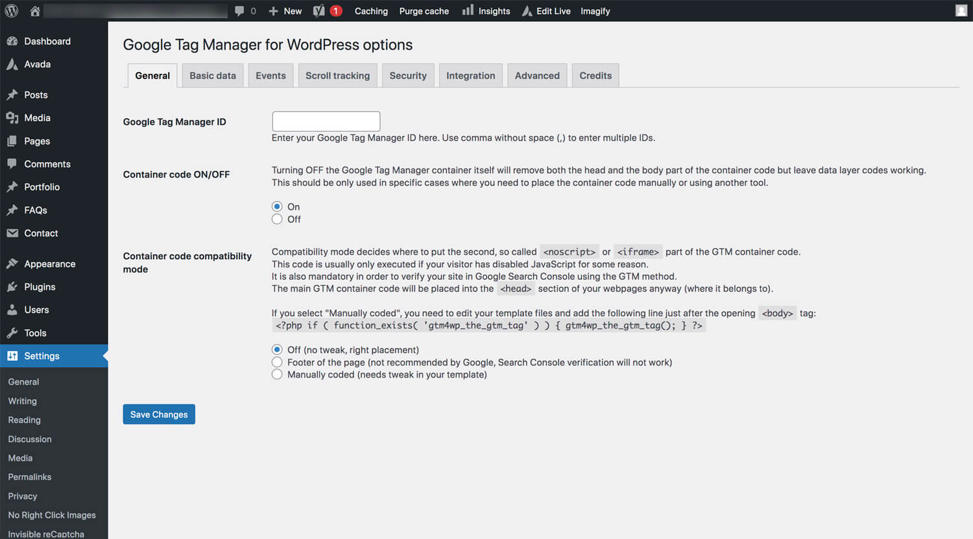Open Reading settings submenu item
Image resolution: width=973 pixels, height=539 pixels.
click(x=24, y=420)
